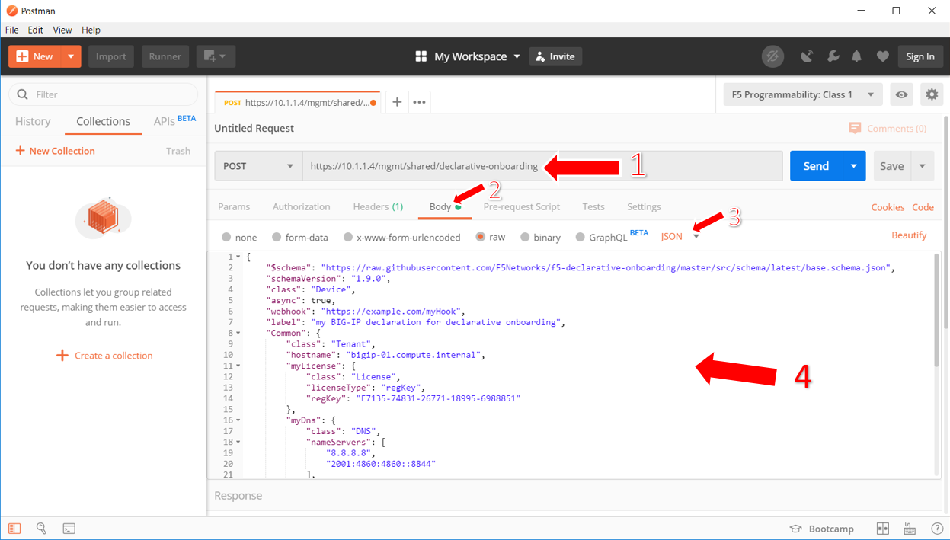This screenshot has height=540, width=950.
Task: Open the New button dropdown arrow
Action: pyautogui.click(x=71, y=56)
